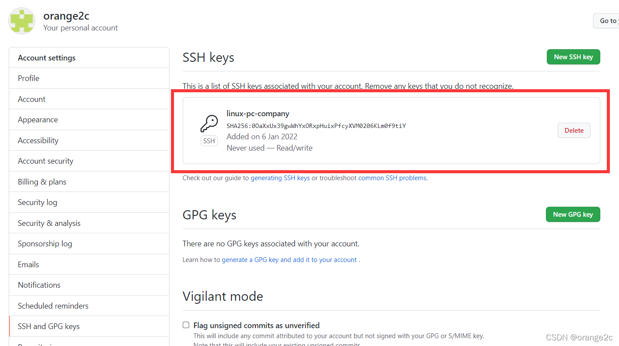Click the SSH label badge under key icon

tap(209, 141)
